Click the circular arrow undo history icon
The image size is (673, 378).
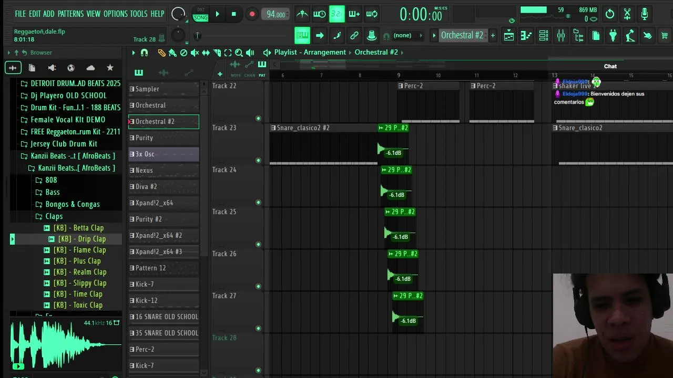(610, 14)
